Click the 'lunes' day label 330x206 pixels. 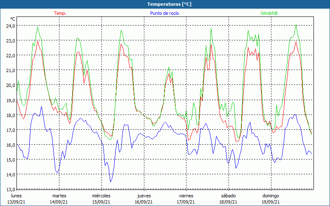[x=16, y=196]
